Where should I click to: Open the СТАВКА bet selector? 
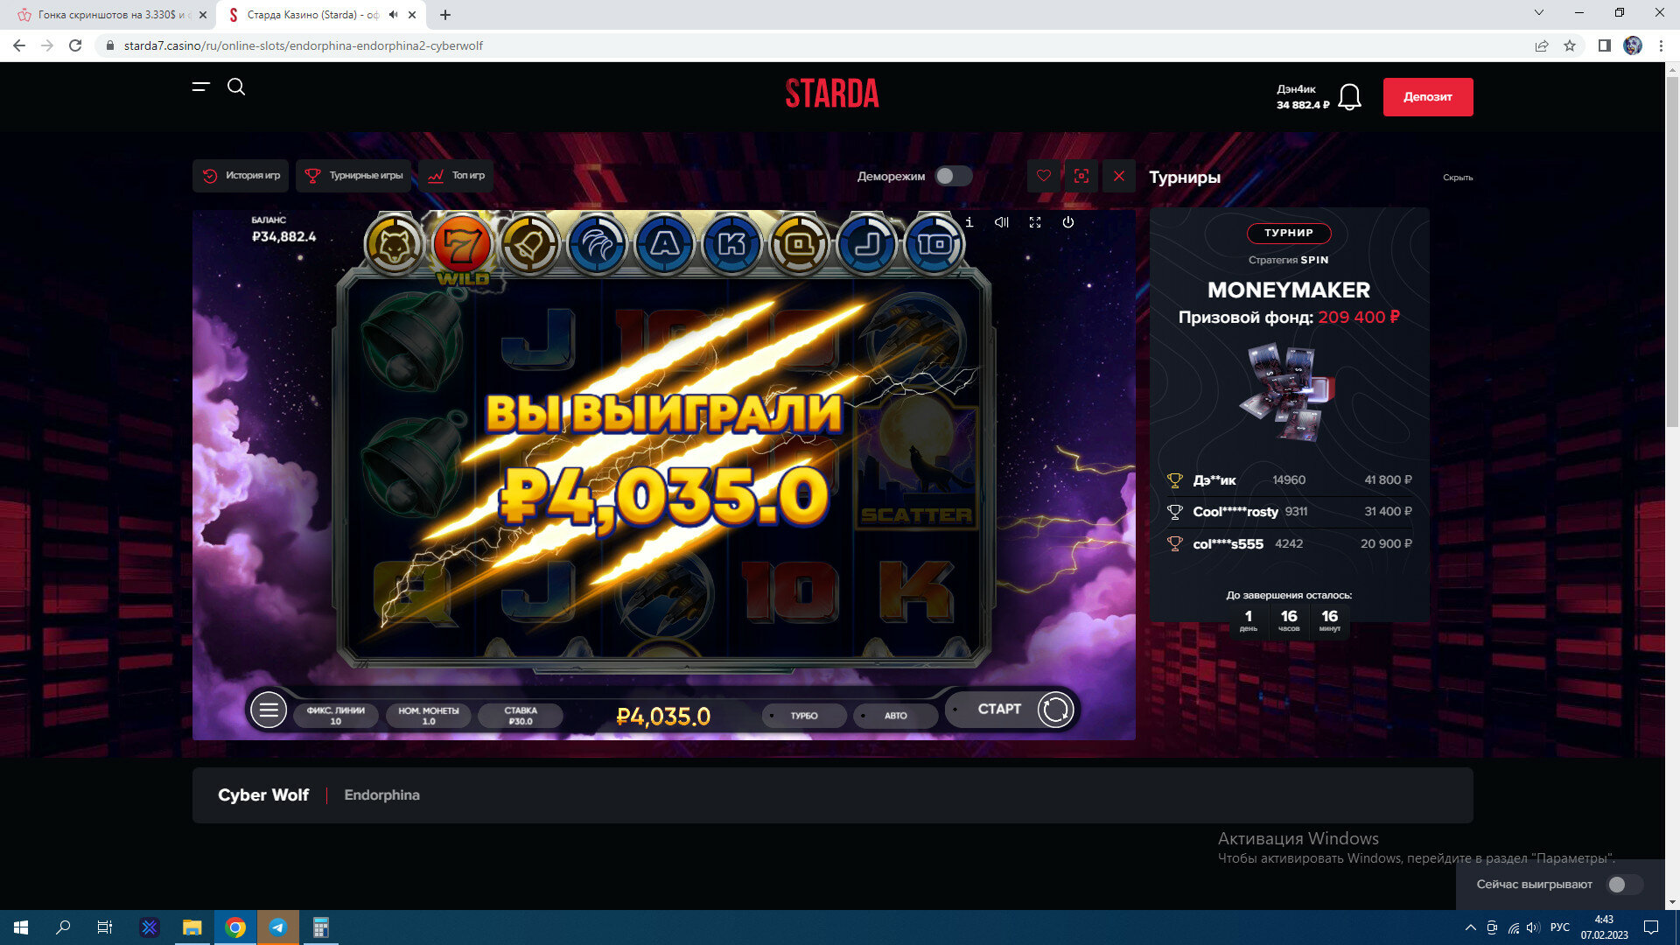pyautogui.click(x=521, y=716)
